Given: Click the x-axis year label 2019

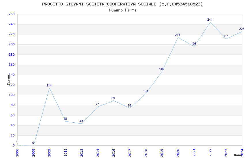Looking at the screenshot, I should [162, 153].
